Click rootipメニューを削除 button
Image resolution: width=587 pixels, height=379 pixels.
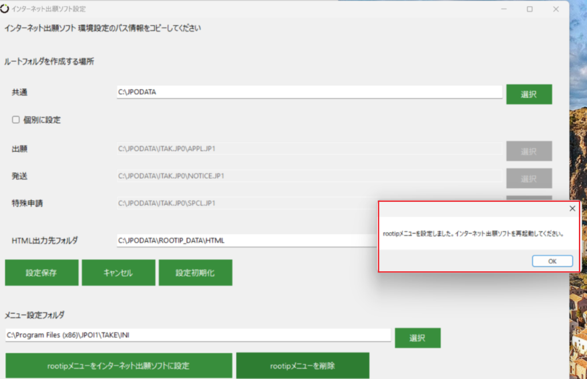[303, 365]
